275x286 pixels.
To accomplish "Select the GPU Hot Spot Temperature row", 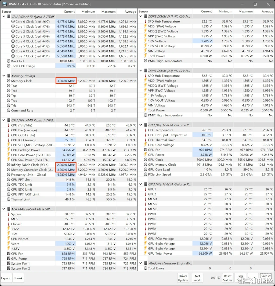I will point(206,135).
